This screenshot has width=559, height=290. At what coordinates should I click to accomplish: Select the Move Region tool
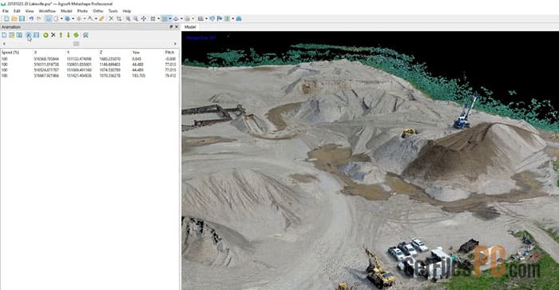click(x=67, y=18)
